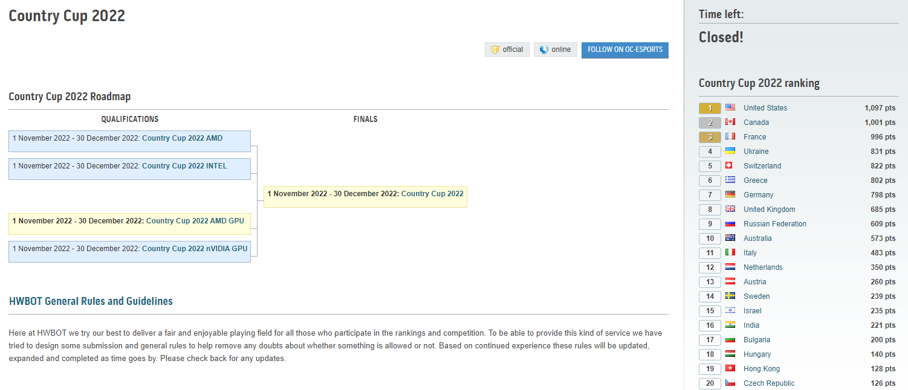Click the Austria flag icon

coord(730,281)
